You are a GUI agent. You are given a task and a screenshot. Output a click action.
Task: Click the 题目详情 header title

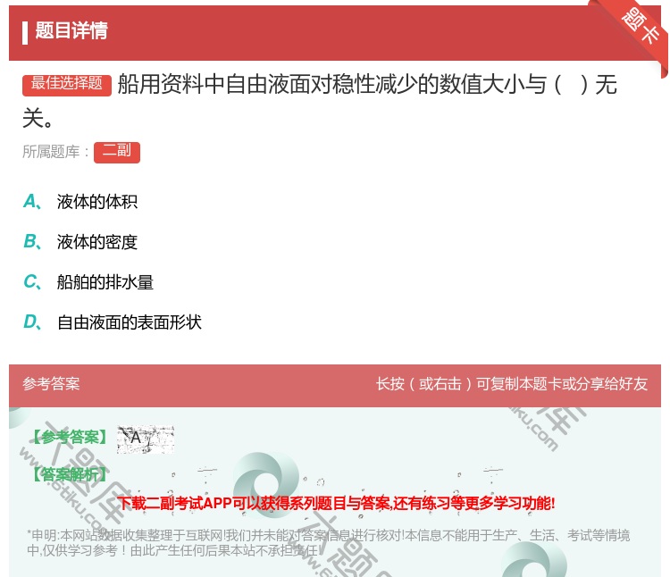tap(71, 30)
